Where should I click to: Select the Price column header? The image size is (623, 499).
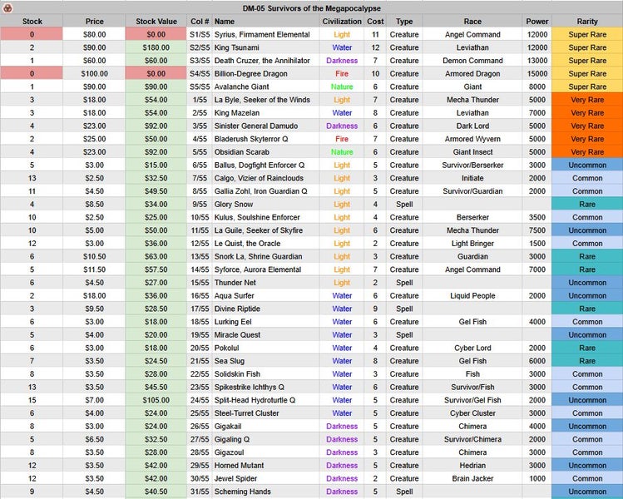pos(94,22)
